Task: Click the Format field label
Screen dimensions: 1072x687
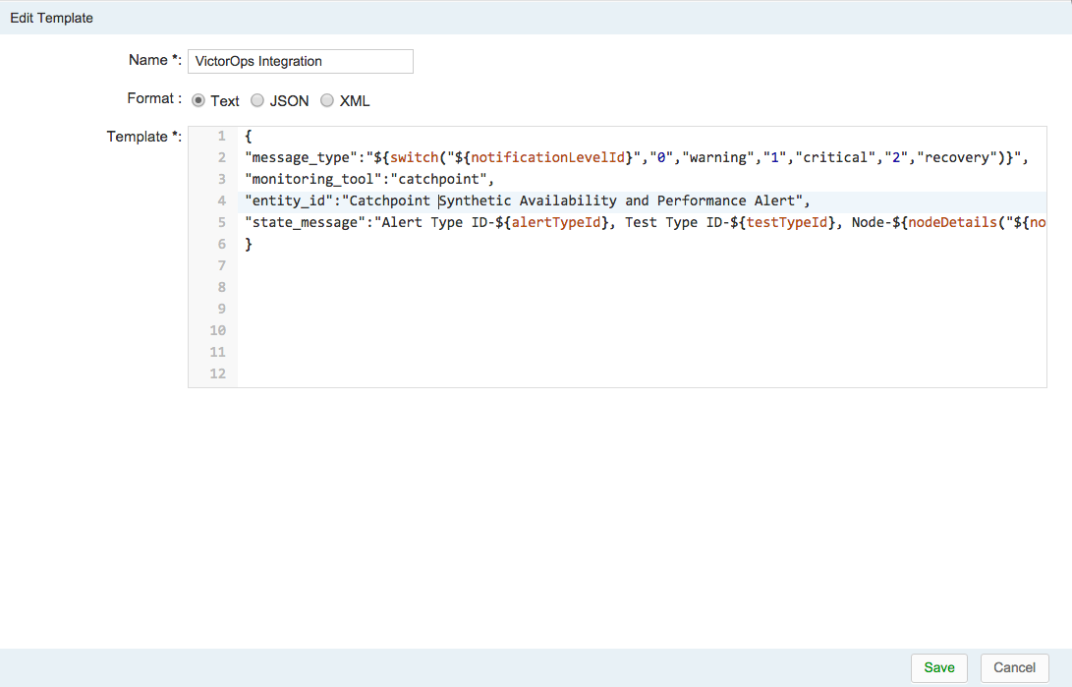Action: point(154,98)
